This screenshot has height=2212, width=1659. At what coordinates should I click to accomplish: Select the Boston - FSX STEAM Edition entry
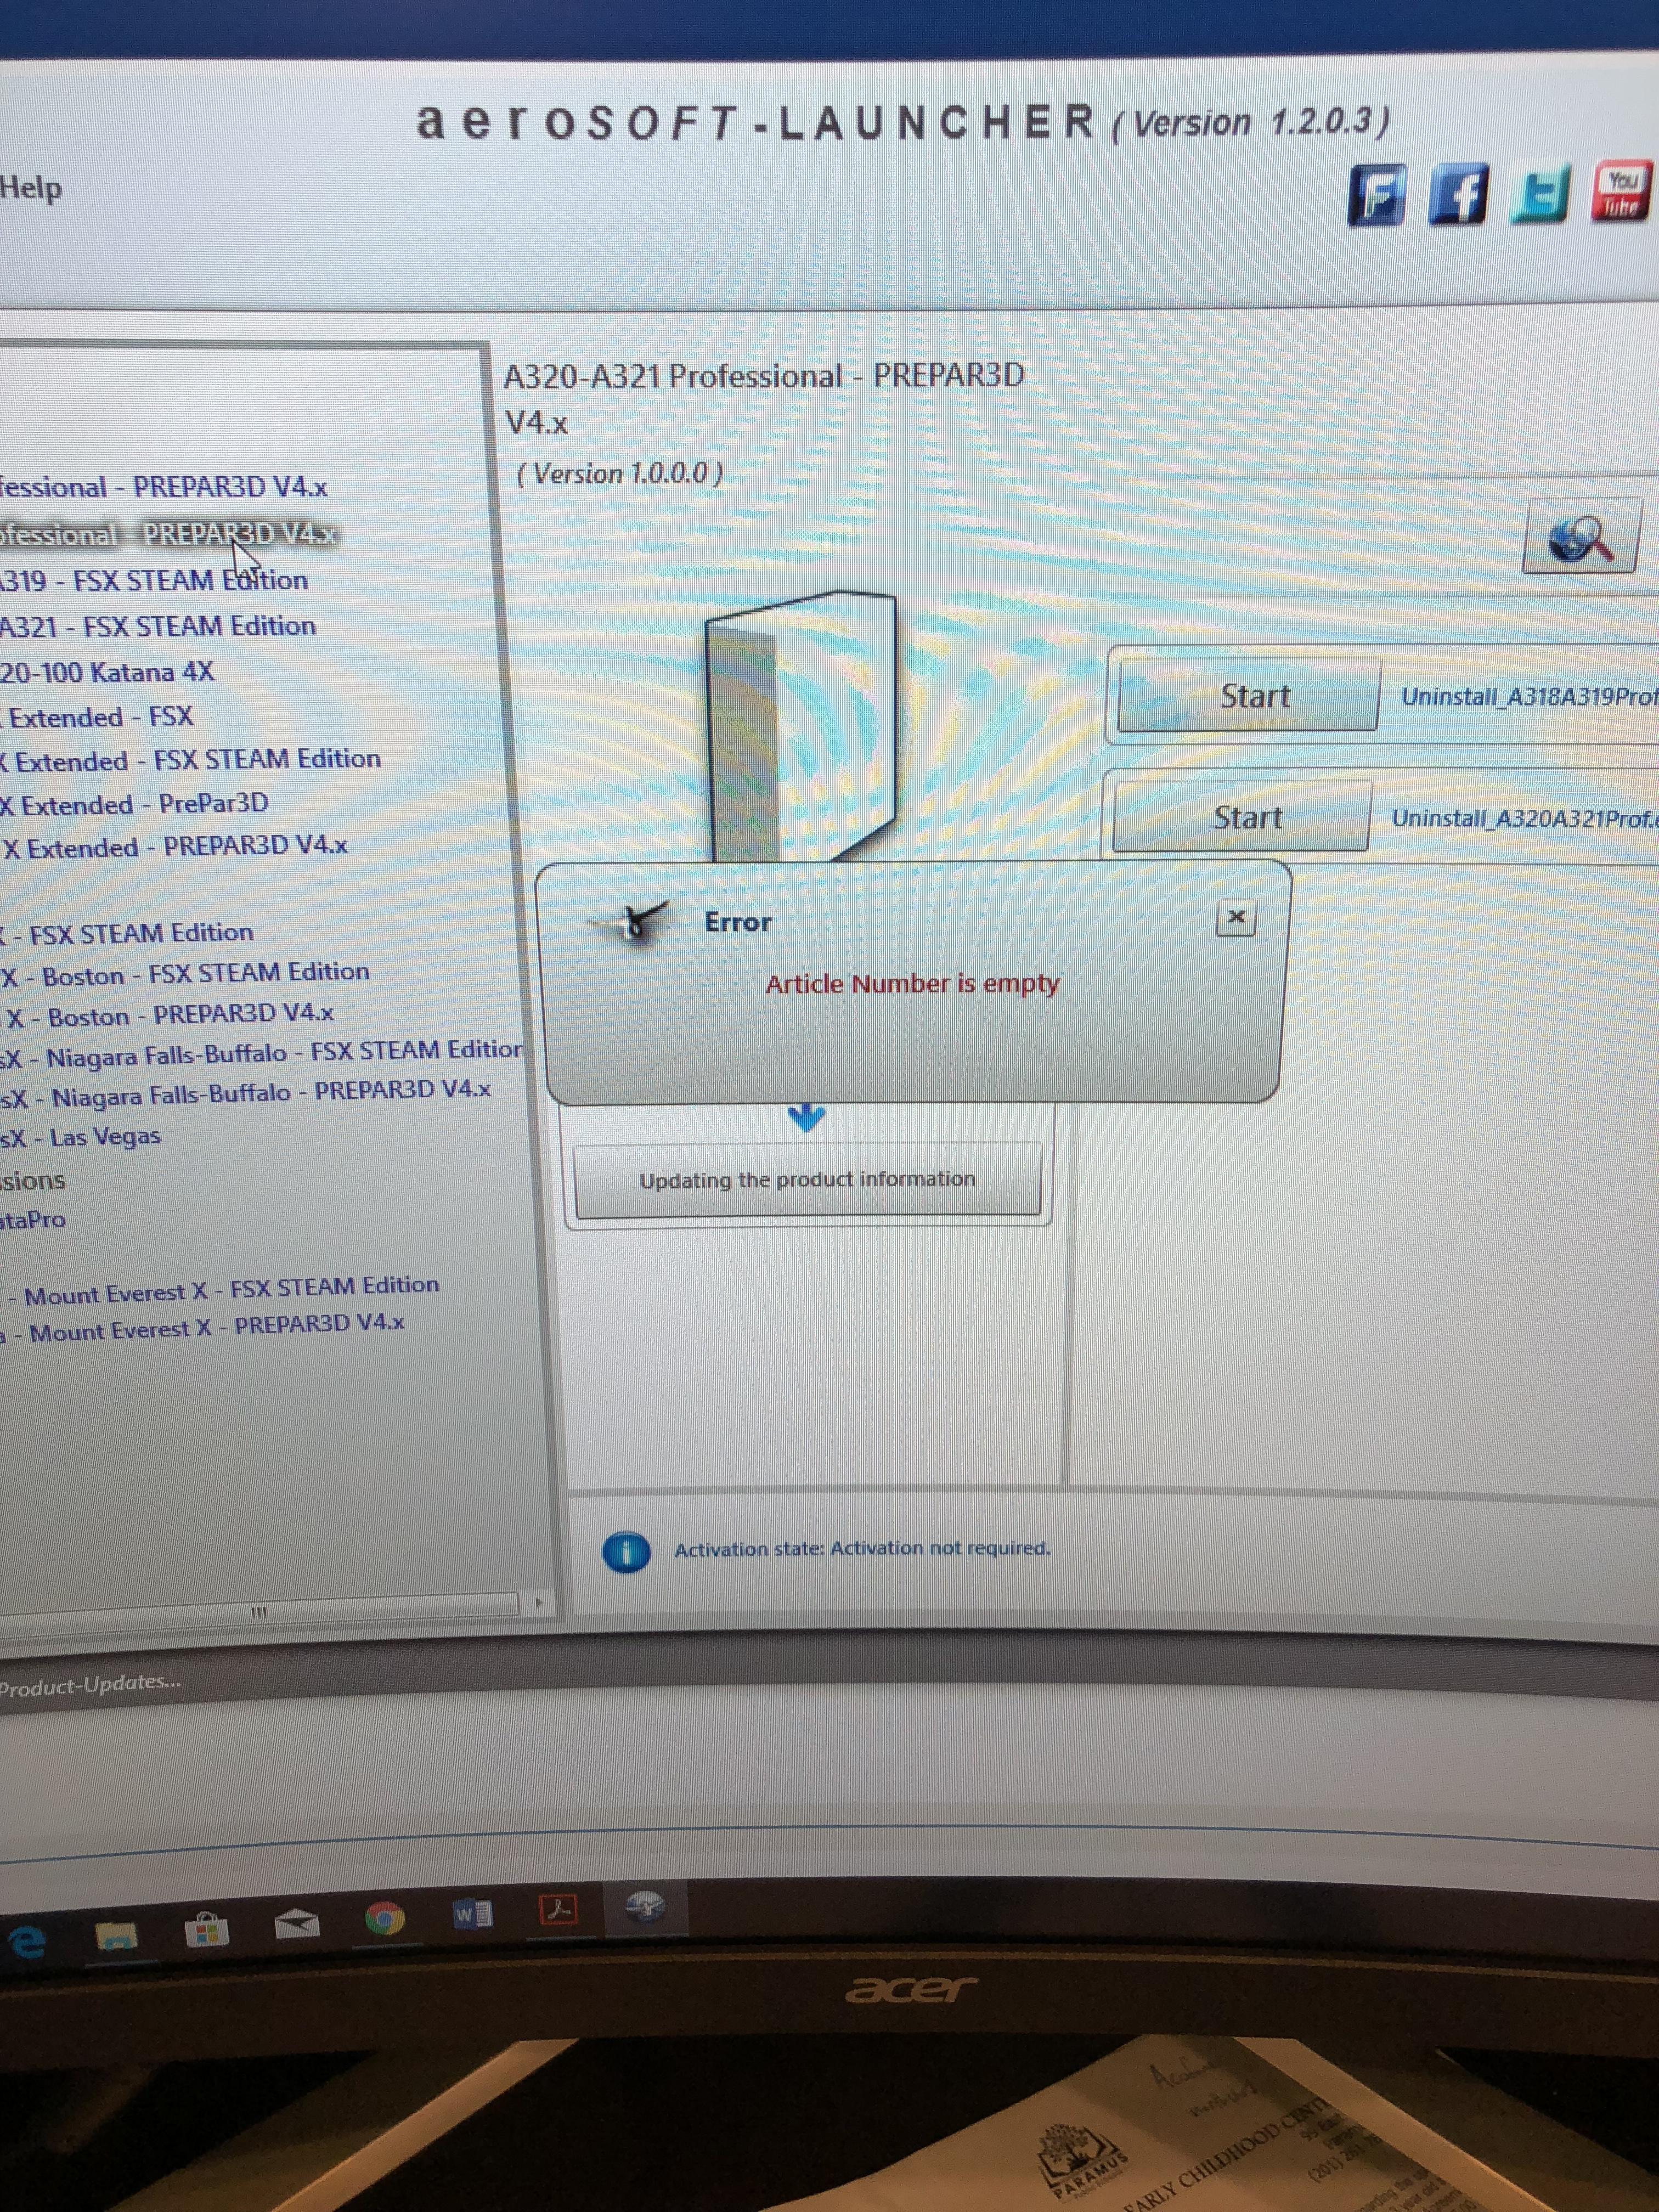(185, 973)
